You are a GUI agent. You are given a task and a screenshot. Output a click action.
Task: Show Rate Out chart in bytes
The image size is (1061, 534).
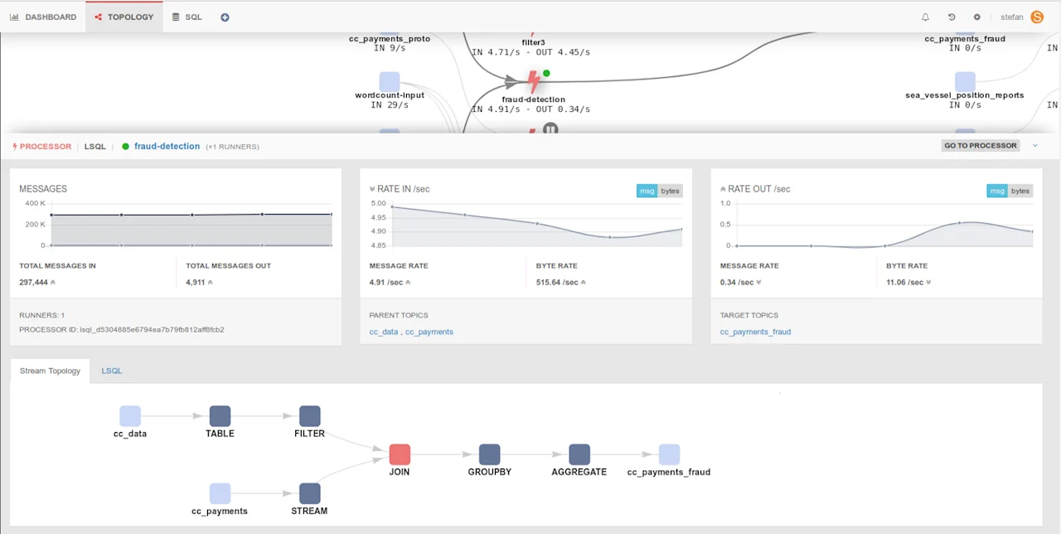[x=1020, y=191]
